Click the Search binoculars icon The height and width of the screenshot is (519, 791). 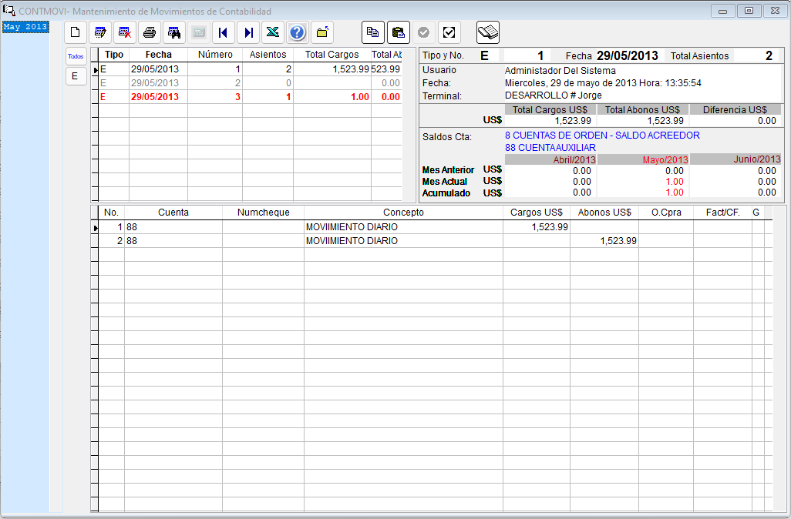point(174,33)
